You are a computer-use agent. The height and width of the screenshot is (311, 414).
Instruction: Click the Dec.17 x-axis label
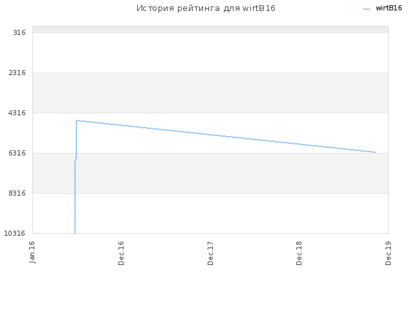point(210,253)
